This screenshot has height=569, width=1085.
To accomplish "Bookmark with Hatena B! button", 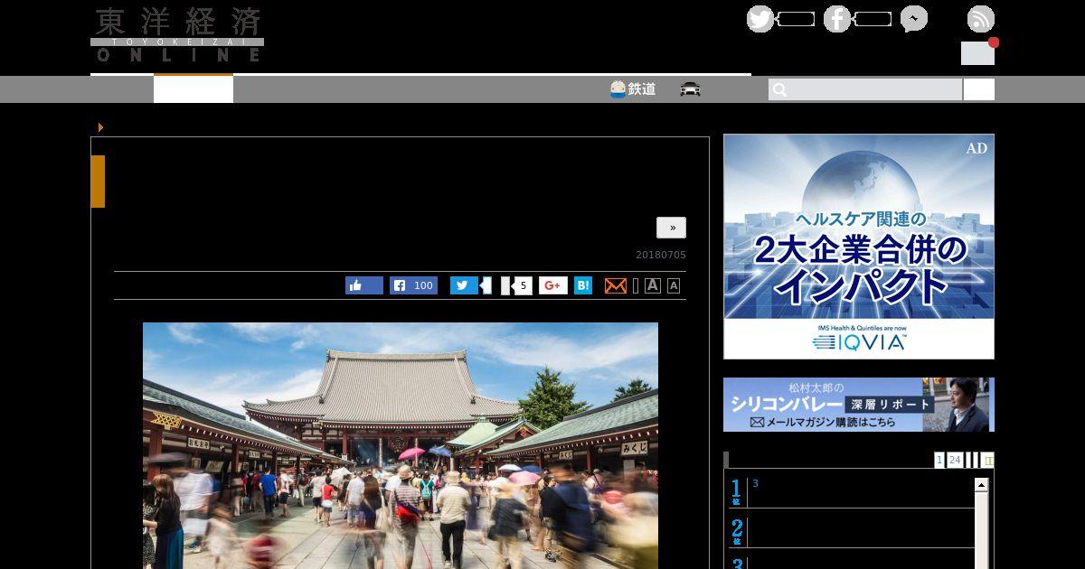I will point(583,285).
